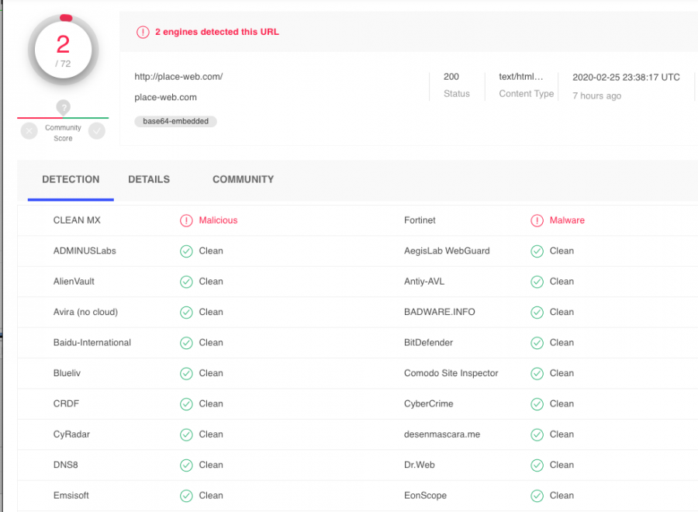This screenshot has height=512, width=698.
Task: Click the Malicious result for CLEAN MX
Action: [218, 220]
